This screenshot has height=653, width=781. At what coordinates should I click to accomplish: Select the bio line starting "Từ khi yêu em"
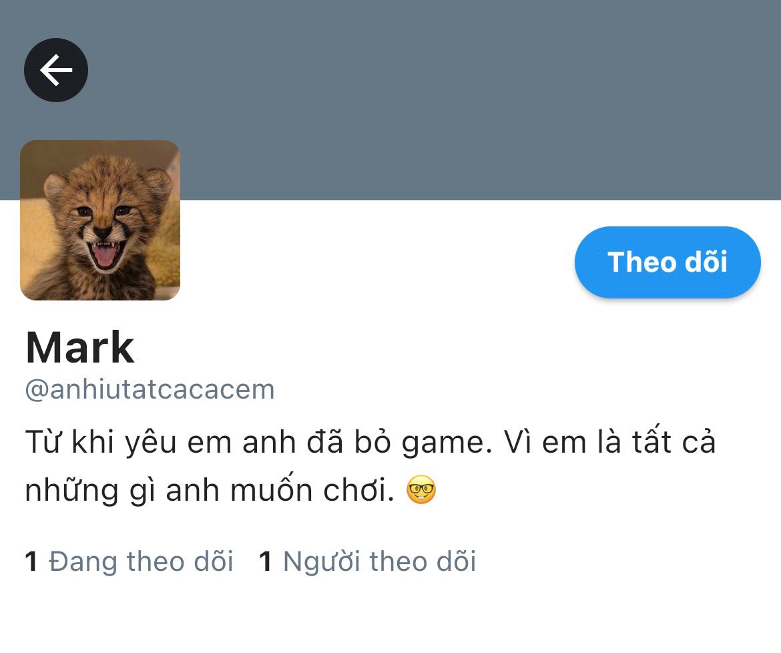coord(370,442)
